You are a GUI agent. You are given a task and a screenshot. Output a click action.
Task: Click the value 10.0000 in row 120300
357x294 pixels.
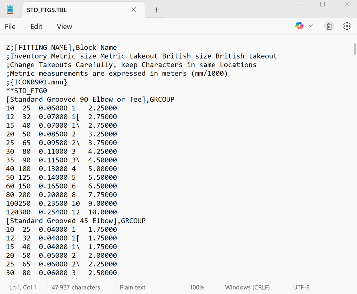(x=103, y=212)
